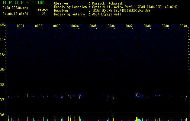Click the 0838 time marker
Viewport: 190px width, 121px height.
tap(147, 26)
